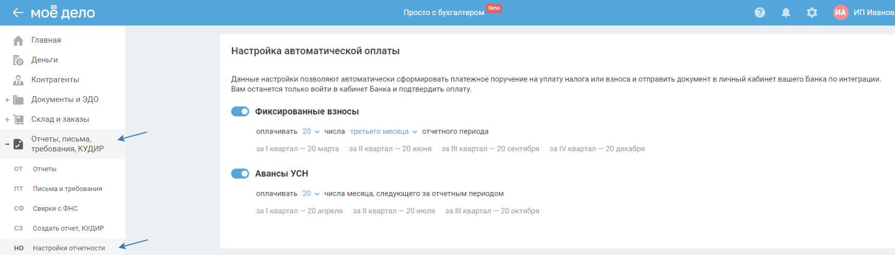Open Склад и заказы menu item

coord(60,119)
